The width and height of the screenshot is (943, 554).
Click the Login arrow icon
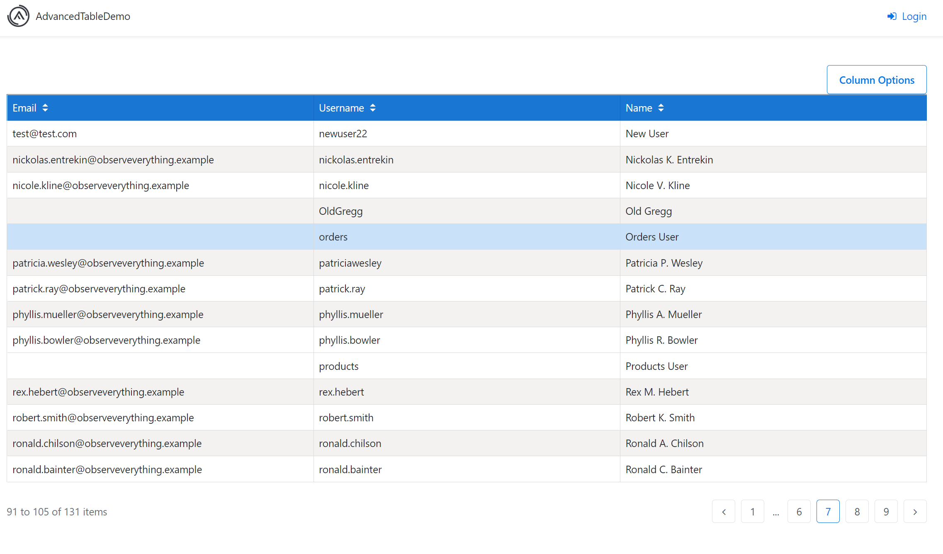[892, 17]
